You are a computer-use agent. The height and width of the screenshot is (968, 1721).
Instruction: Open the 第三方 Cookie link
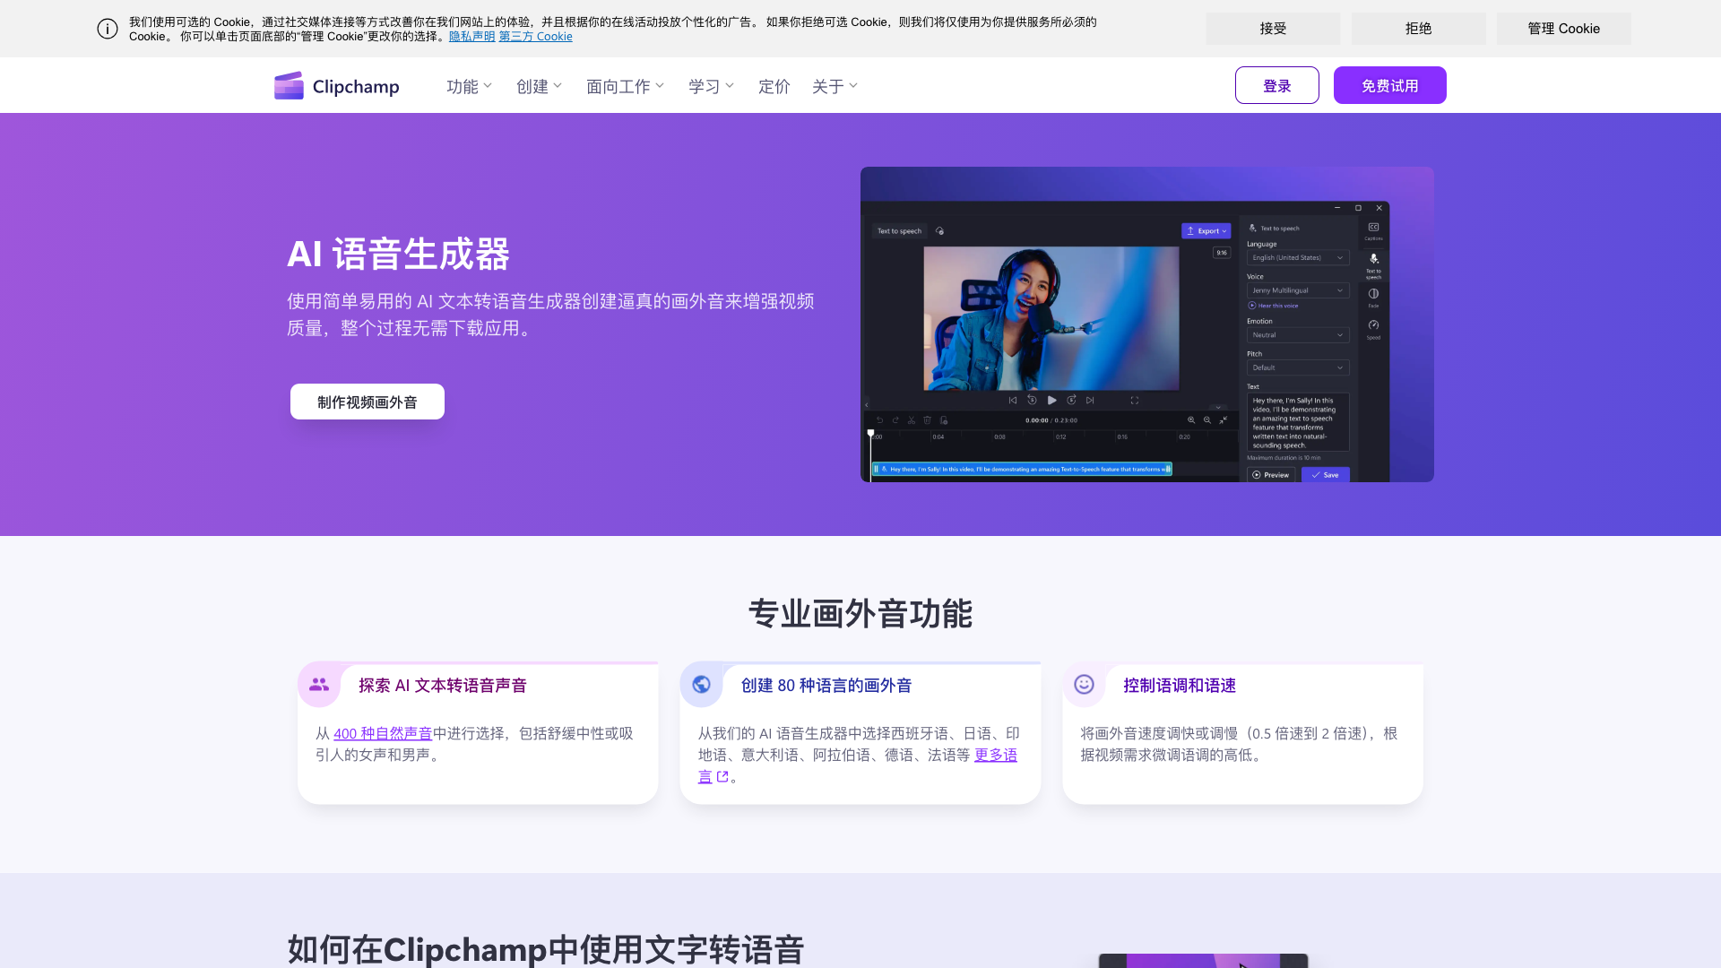(536, 37)
